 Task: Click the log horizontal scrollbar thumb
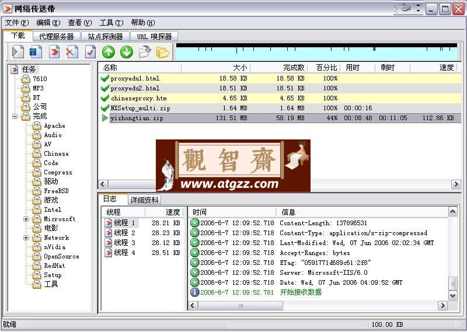[241, 306]
